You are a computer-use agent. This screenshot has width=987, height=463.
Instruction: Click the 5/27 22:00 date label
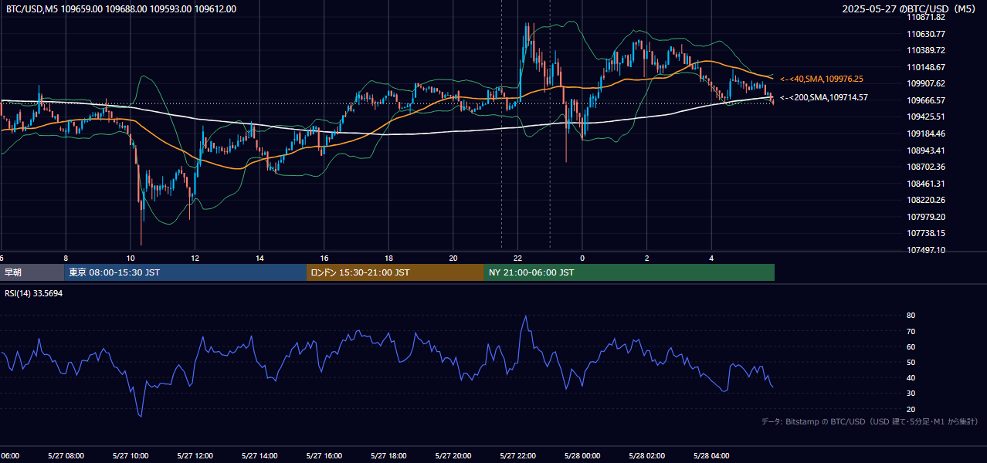[518, 456]
